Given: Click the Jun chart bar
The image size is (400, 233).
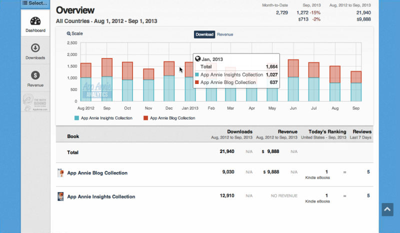Looking at the screenshot, I should [x=293, y=80].
